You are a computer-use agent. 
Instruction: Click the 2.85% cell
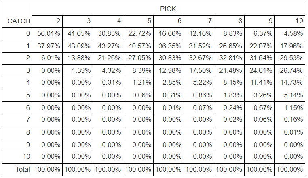169,83
